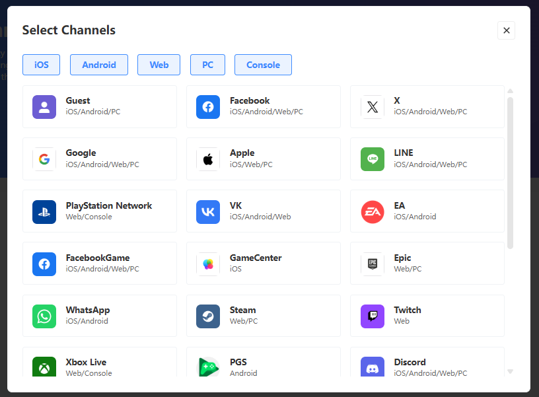The image size is (539, 397).
Task: Click the EA channel icon
Action: [x=372, y=211]
